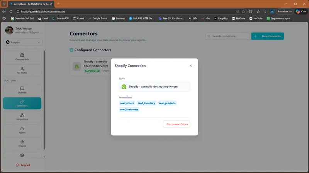
Task: Close the Azemblia.ai tab
Action: [x=51, y=4]
